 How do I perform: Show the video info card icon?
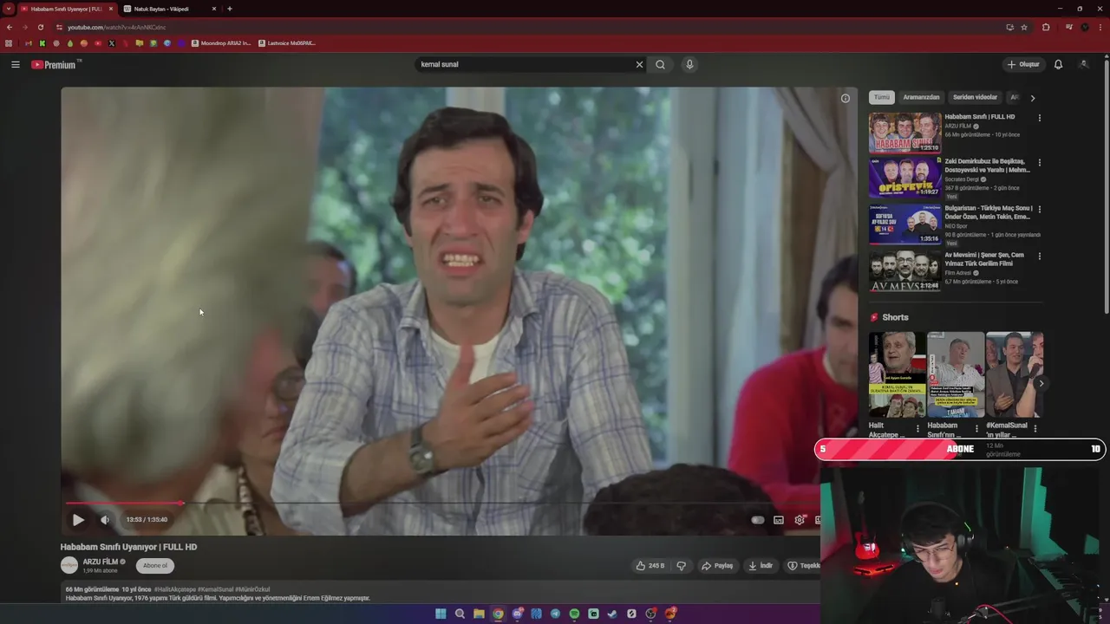point(846,98)
